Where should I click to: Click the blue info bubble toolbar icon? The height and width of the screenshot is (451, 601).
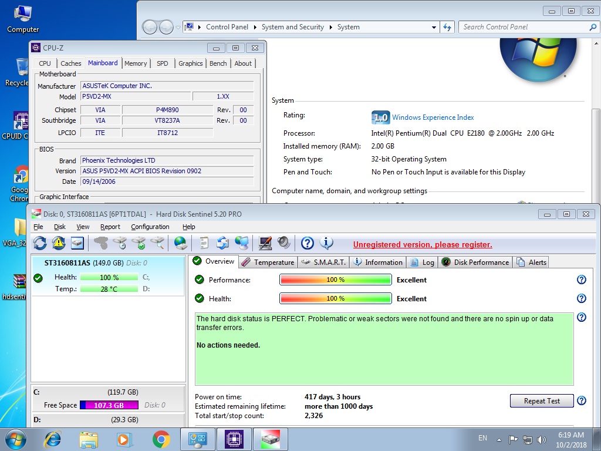pos(326,243)
